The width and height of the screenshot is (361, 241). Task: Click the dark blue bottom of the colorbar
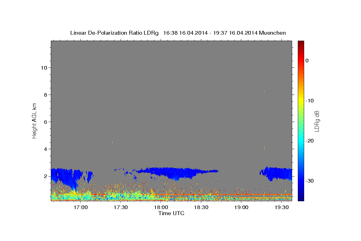(x=301, y=198)
